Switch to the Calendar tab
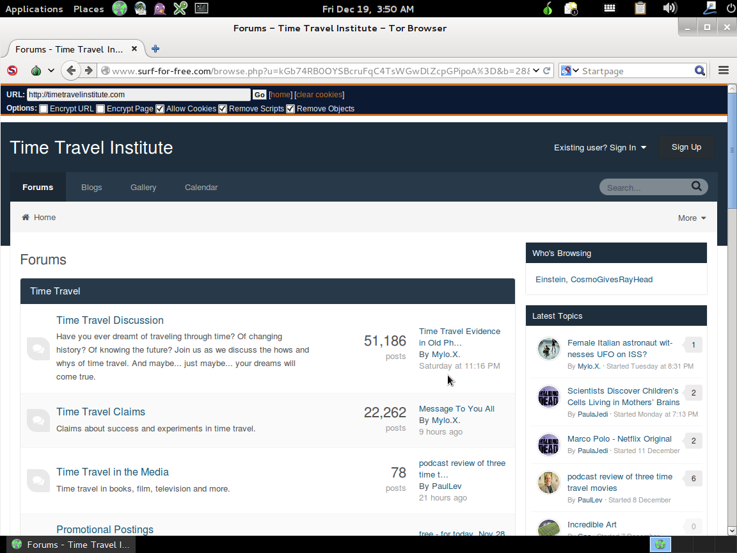 [201, 187]
